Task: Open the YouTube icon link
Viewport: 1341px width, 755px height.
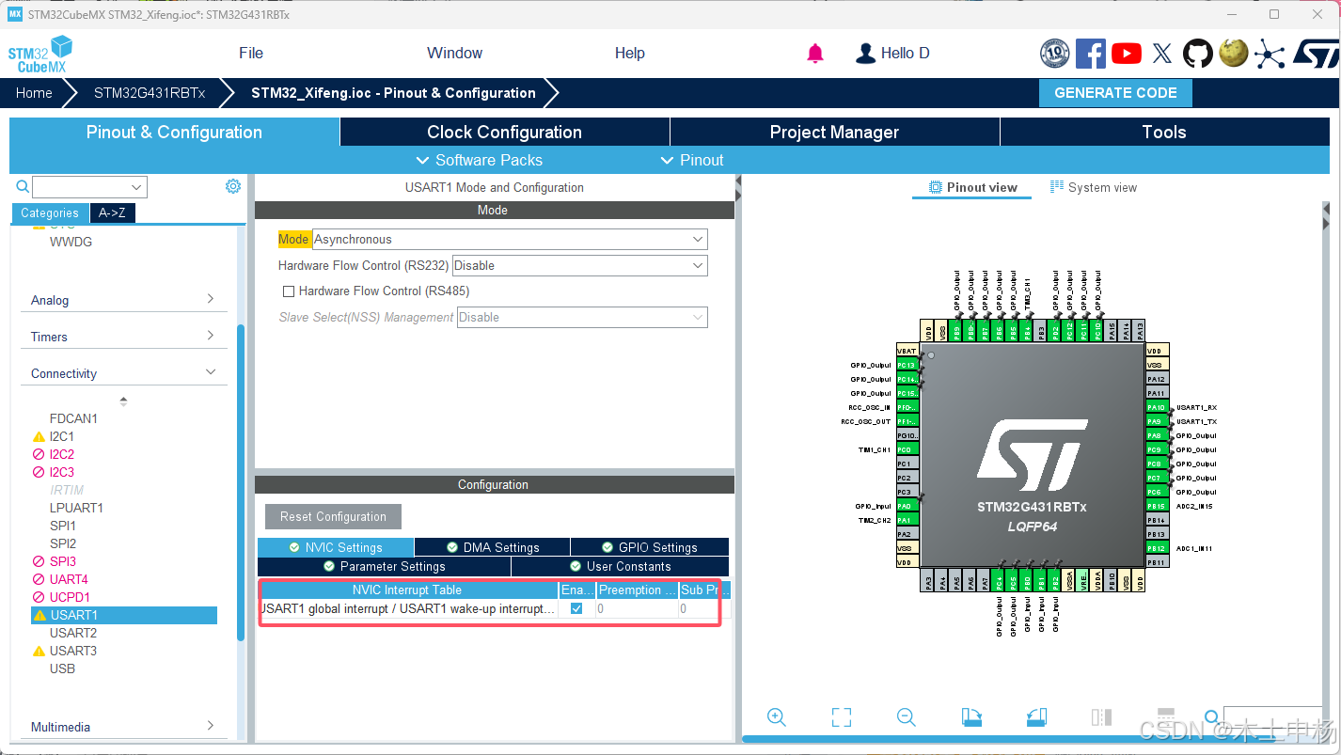Action: [1127, 54]
